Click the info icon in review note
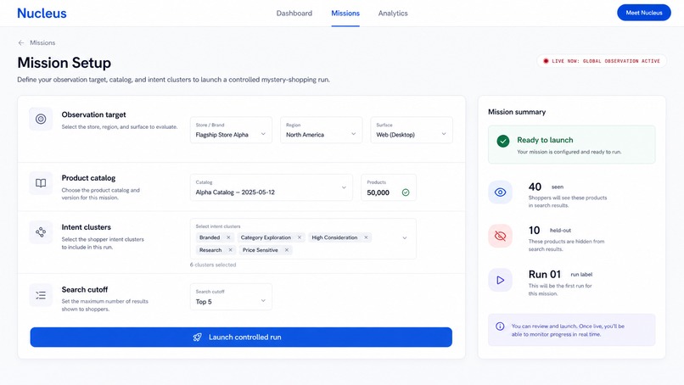 (x=501, y=326)
